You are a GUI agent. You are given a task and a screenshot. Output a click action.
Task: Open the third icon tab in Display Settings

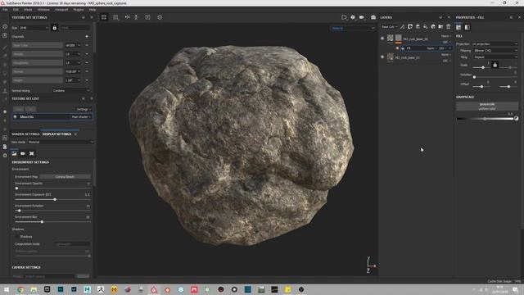(32, 153)
